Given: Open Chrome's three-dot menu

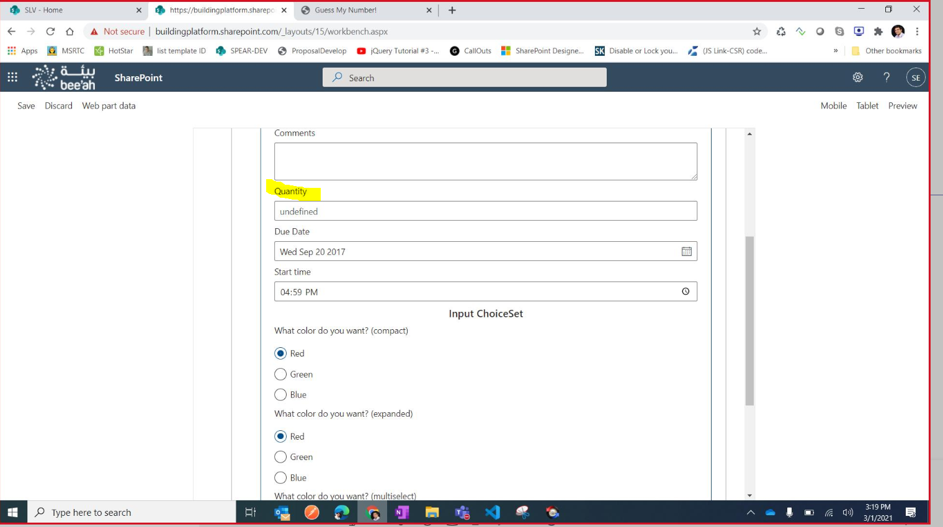Looking at the screenshot, I should [918, 31].
